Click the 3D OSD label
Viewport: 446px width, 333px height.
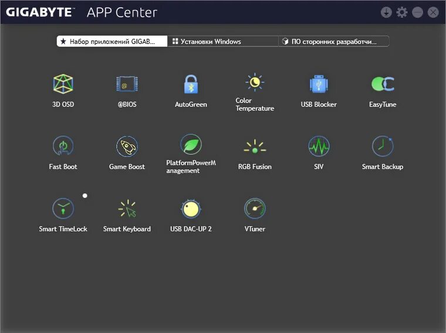63,104
